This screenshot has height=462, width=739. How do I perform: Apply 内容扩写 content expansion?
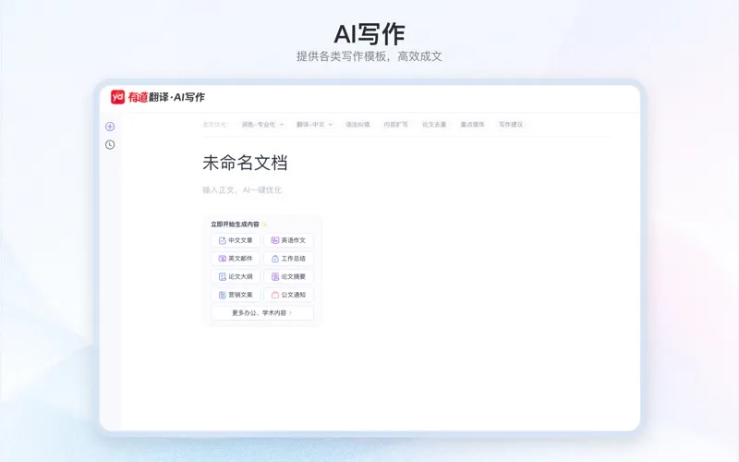click(x=395, y=125)
